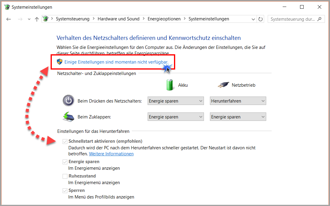This screenshot has width=330, height=206.
Task: Click the up-arrow folder navigation icon
Action: (x=36, y=19)
